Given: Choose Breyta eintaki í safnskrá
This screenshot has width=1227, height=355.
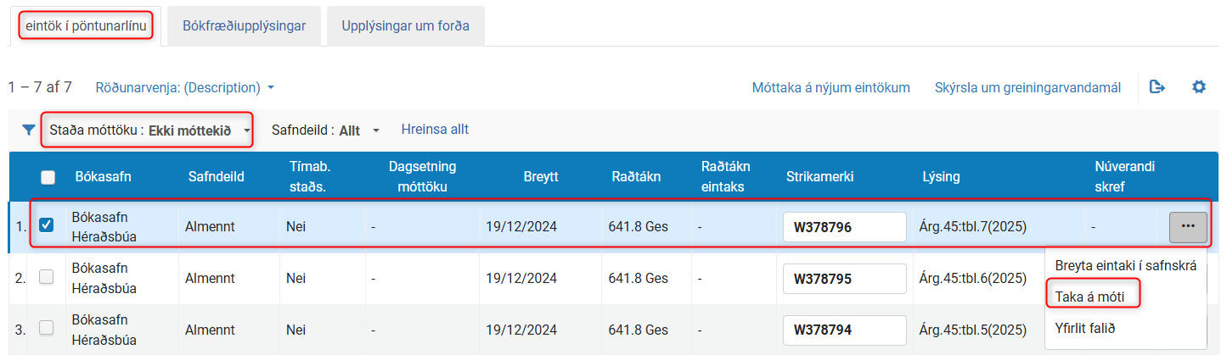Looking at the screenshot, I should pos(1125,265).
